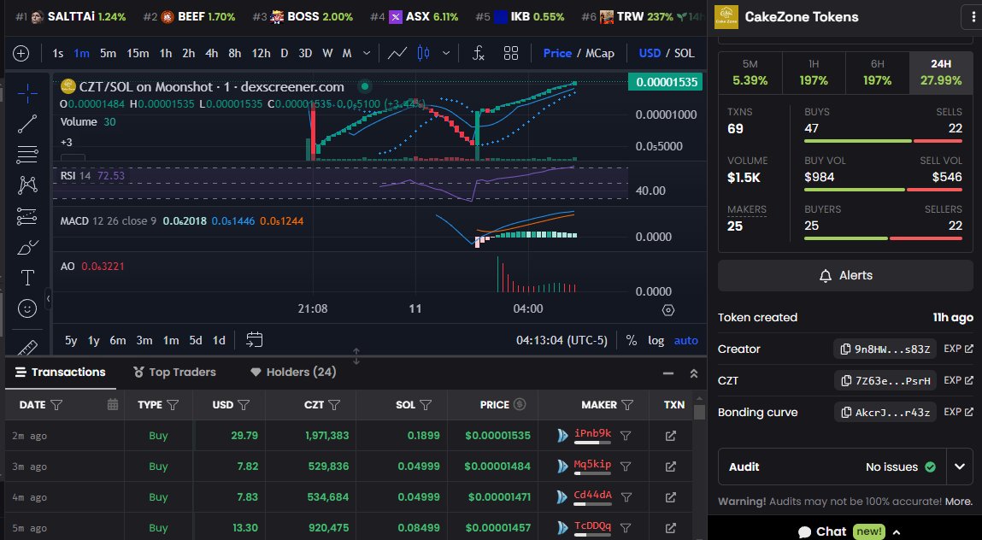Viewport: 982px width, 540px height.
Task: Open Creator EXP explorer link
Action: [958, 349]
